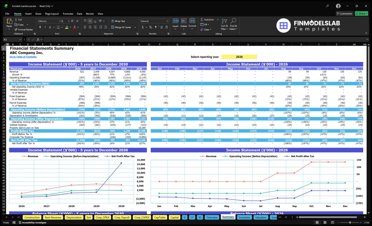The image size is (372, 226).
Task: Click the reporting year 2026 cell
Action: tap(239, 57)
